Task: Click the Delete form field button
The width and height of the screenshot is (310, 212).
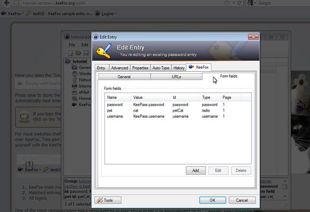Action: point(241,170)
